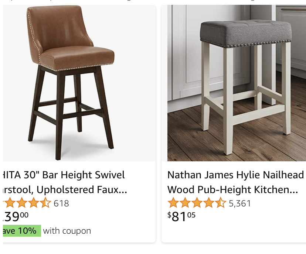Screen dimensions: 306x254
Task: Click the $81.05 price
Action: 181,216
